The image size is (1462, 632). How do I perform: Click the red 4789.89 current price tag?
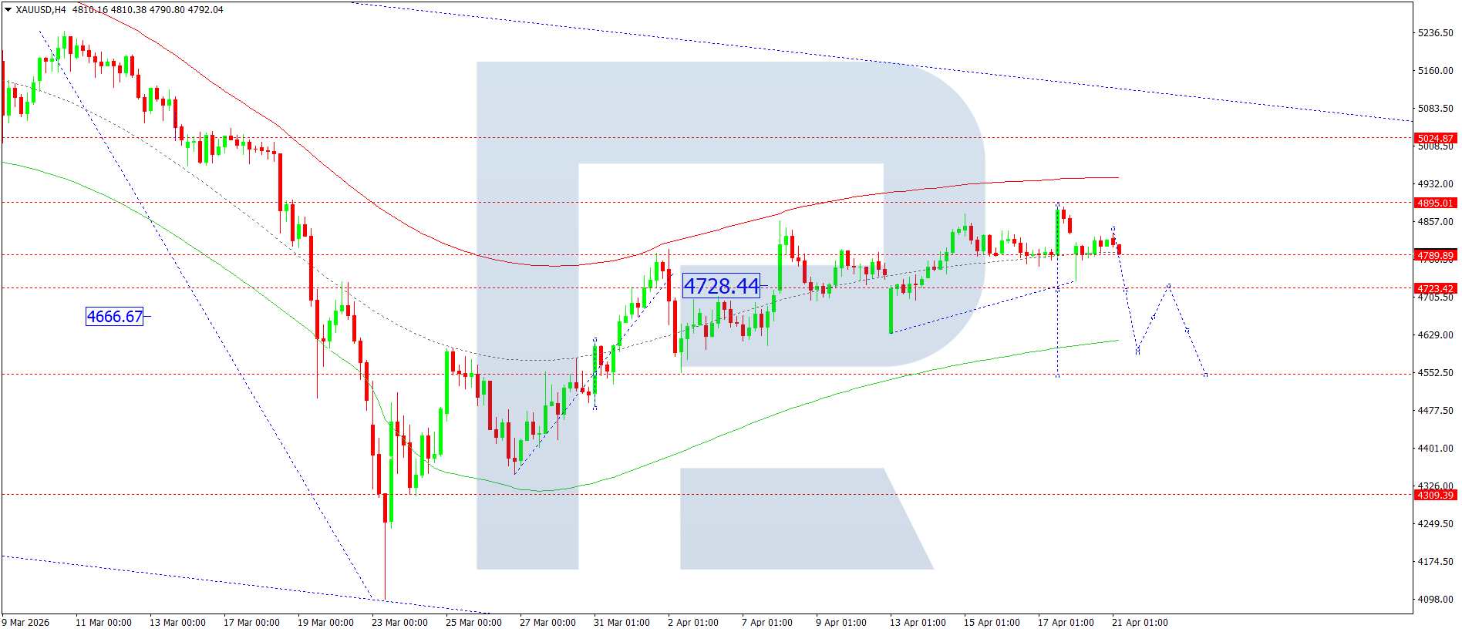1435,255
